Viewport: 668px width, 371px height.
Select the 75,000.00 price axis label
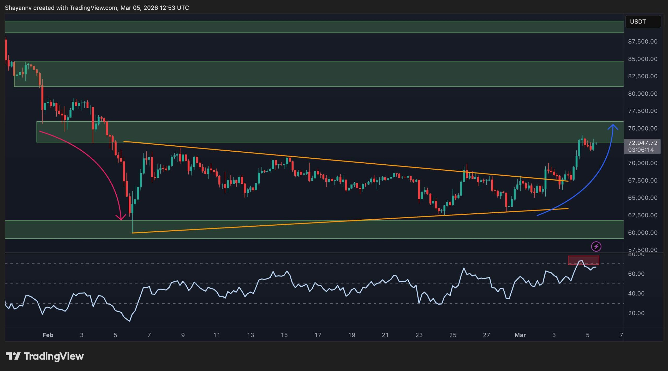point(642,128)
